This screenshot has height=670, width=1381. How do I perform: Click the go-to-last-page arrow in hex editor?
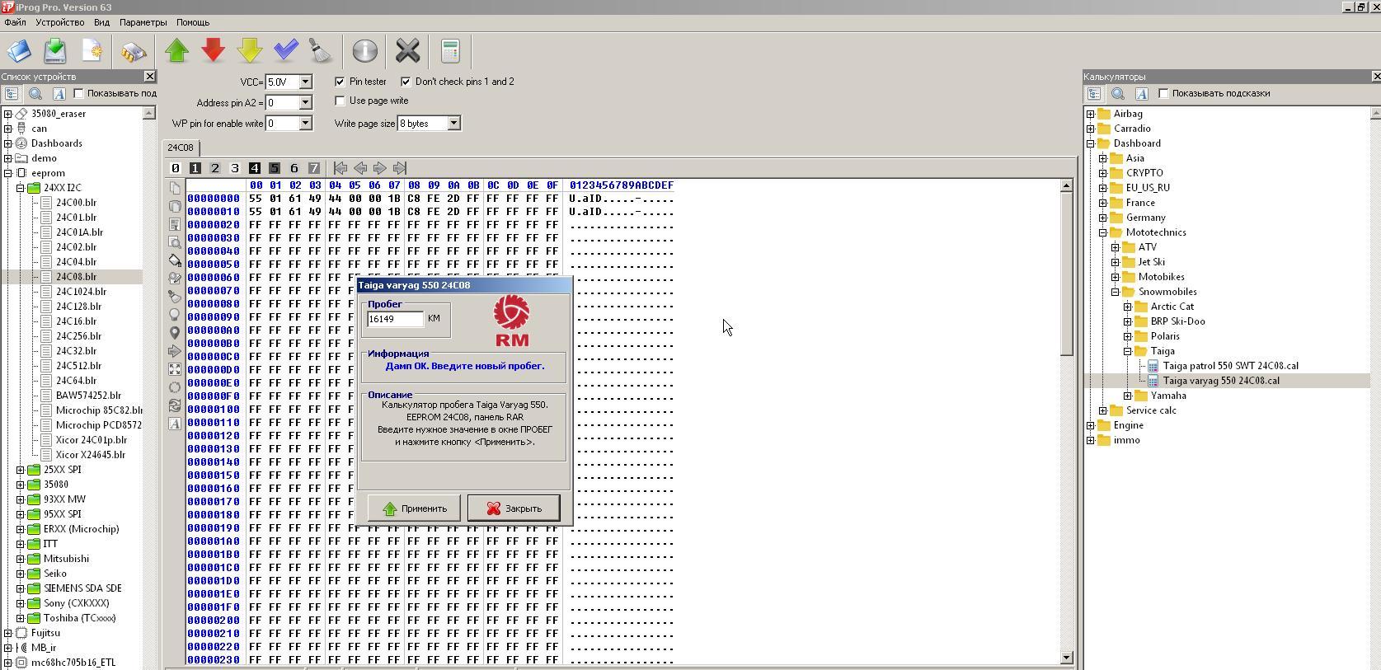(399, 168)
